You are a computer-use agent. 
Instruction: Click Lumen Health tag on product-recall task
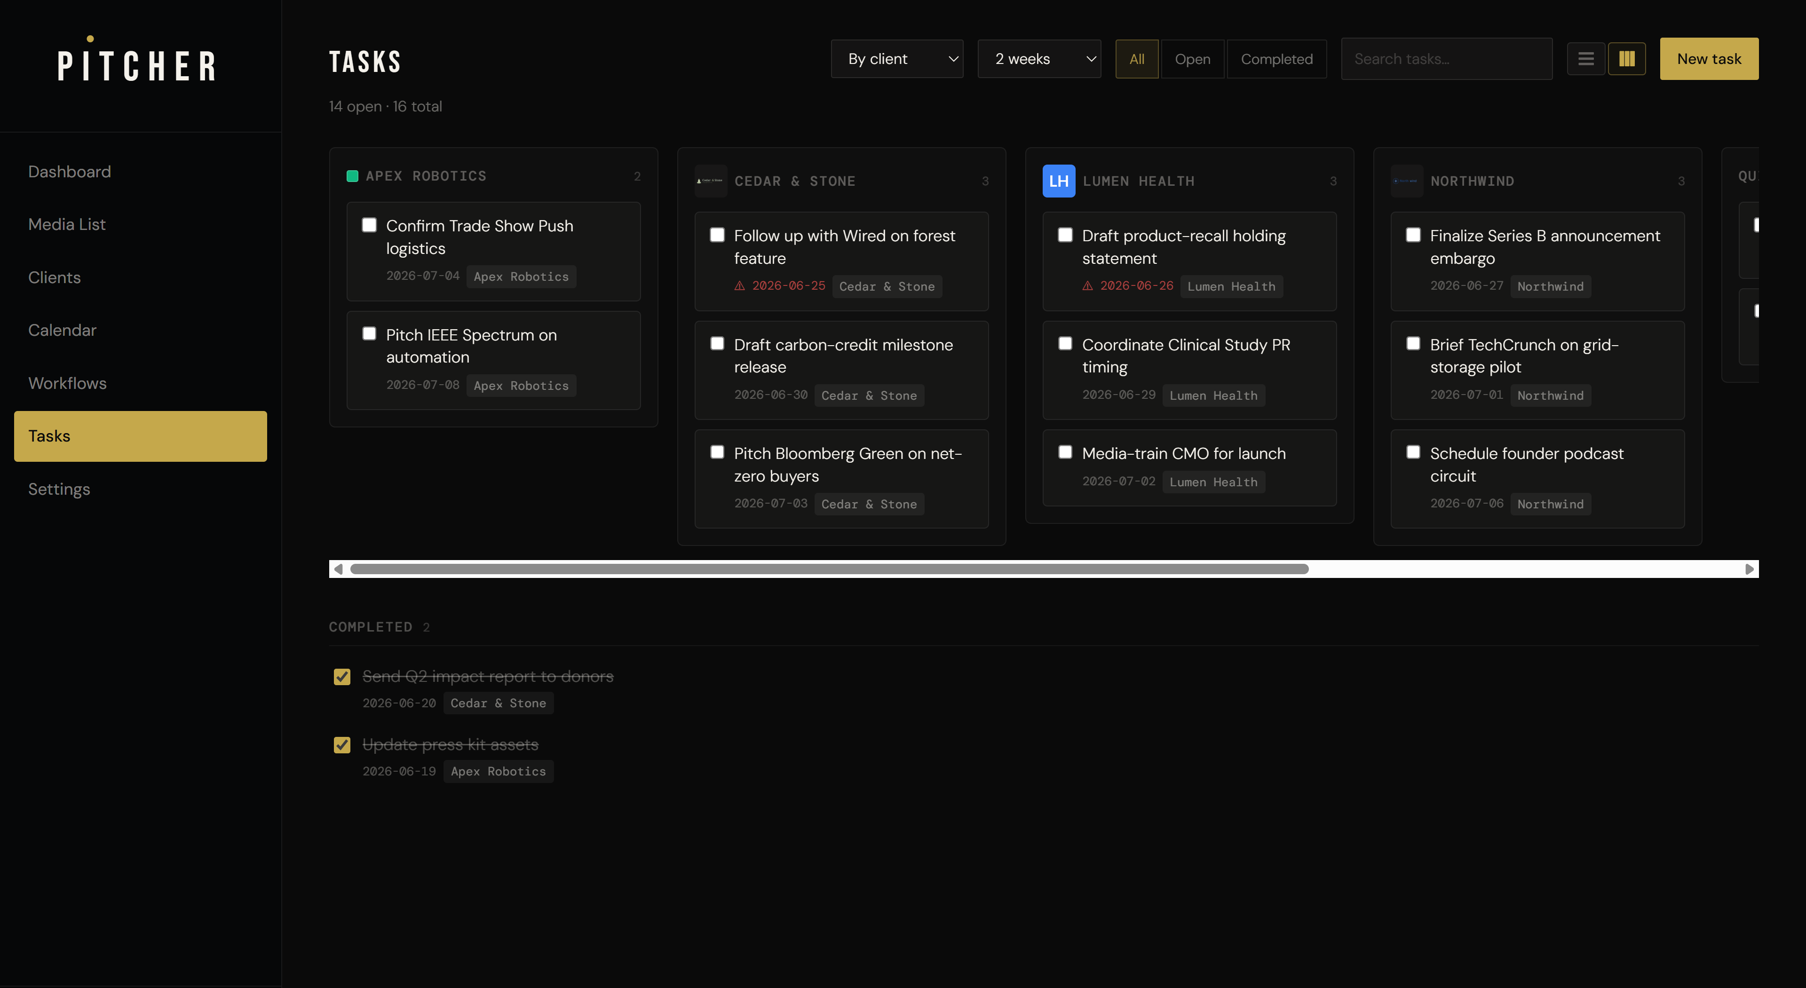1231,286
